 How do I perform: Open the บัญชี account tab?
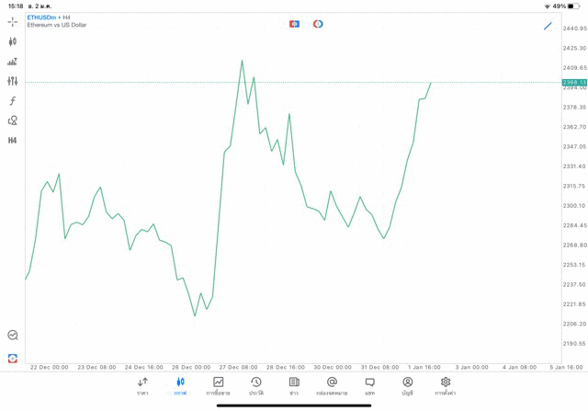click(x=407, y=386)
